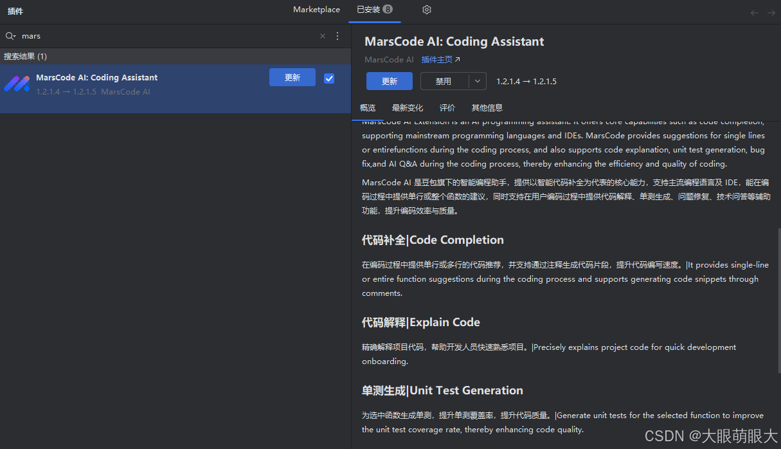Click MarsCode AI vendor name in details

click(x=389, y=60)
